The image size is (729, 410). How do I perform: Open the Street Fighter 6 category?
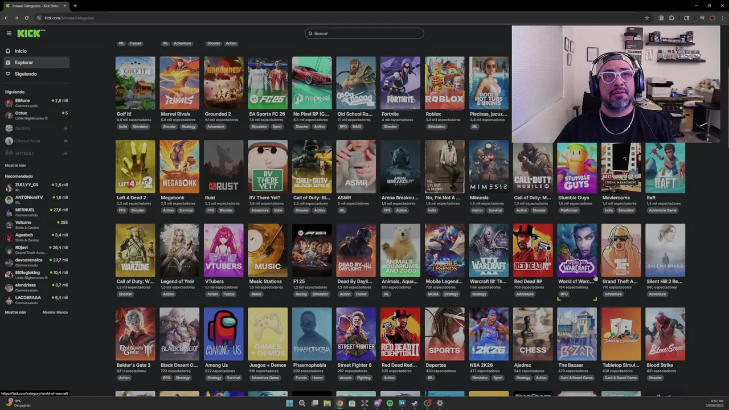pos(356,334)
